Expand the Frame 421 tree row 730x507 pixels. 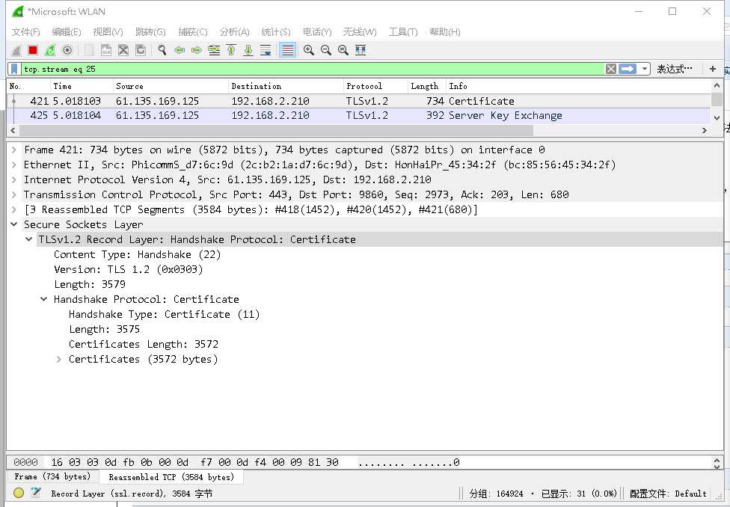[14, 150]
